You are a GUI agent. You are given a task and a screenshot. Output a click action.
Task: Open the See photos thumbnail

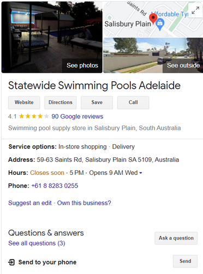coord(52,37)
